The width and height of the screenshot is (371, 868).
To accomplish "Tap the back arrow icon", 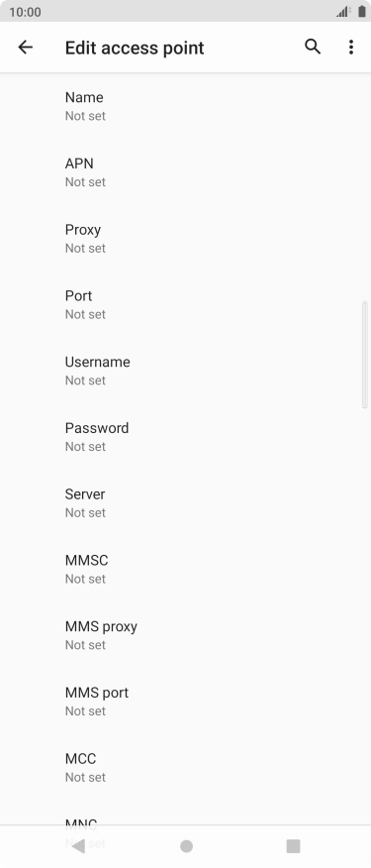I will tap(26, 48).
